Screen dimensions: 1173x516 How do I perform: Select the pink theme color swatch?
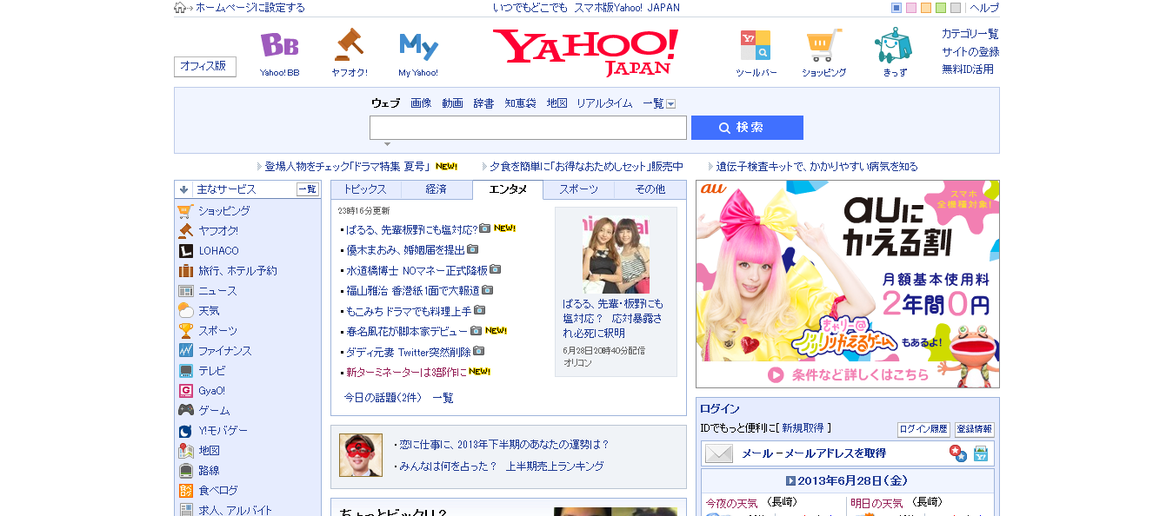[x=911, y=8]
